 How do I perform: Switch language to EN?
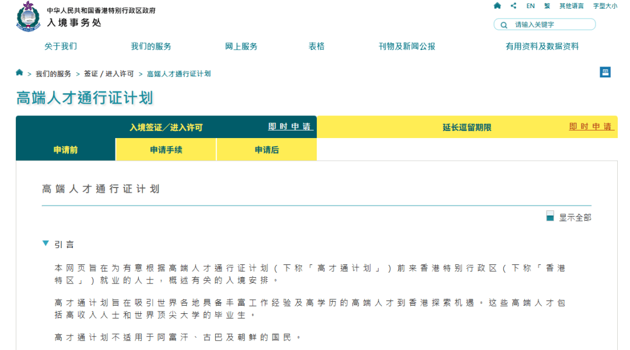click(x=530, y=6)
